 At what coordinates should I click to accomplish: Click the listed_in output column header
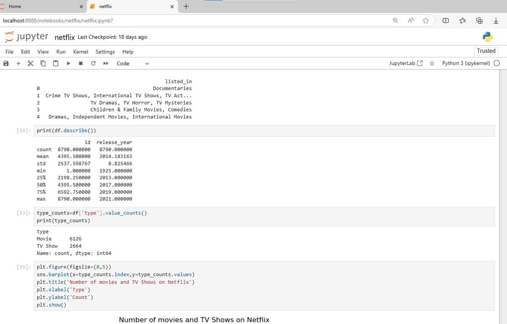tap(178, 81)
